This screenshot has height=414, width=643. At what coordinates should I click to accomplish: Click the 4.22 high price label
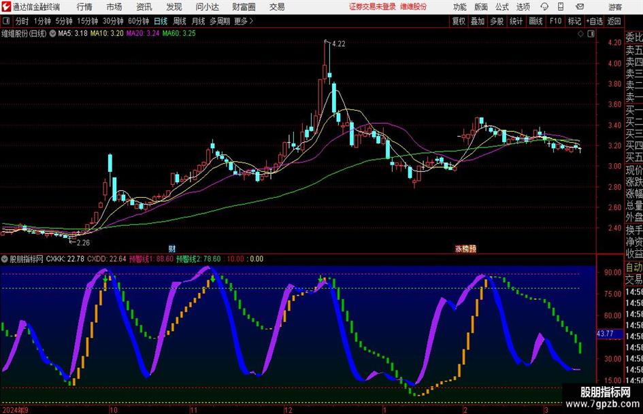339,44
